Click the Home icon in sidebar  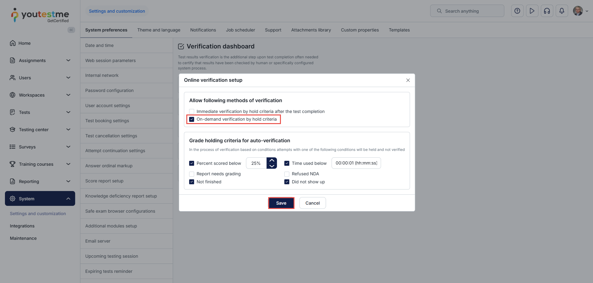click(13, 43)
